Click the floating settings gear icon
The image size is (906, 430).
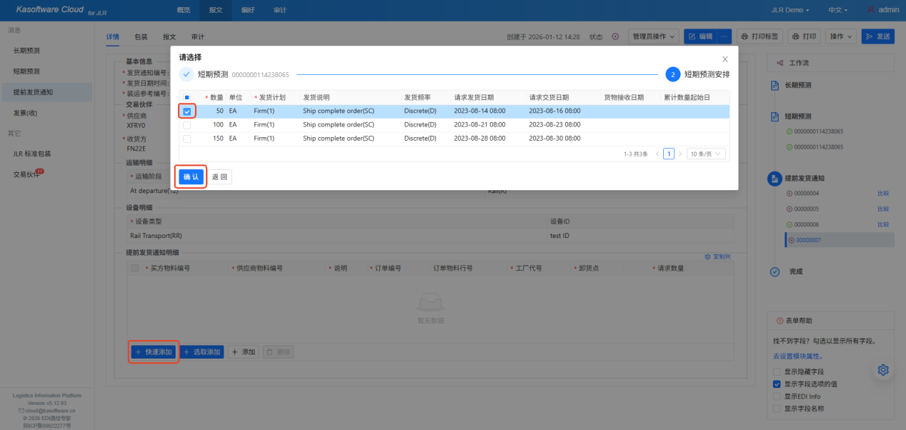coord(883,369)
